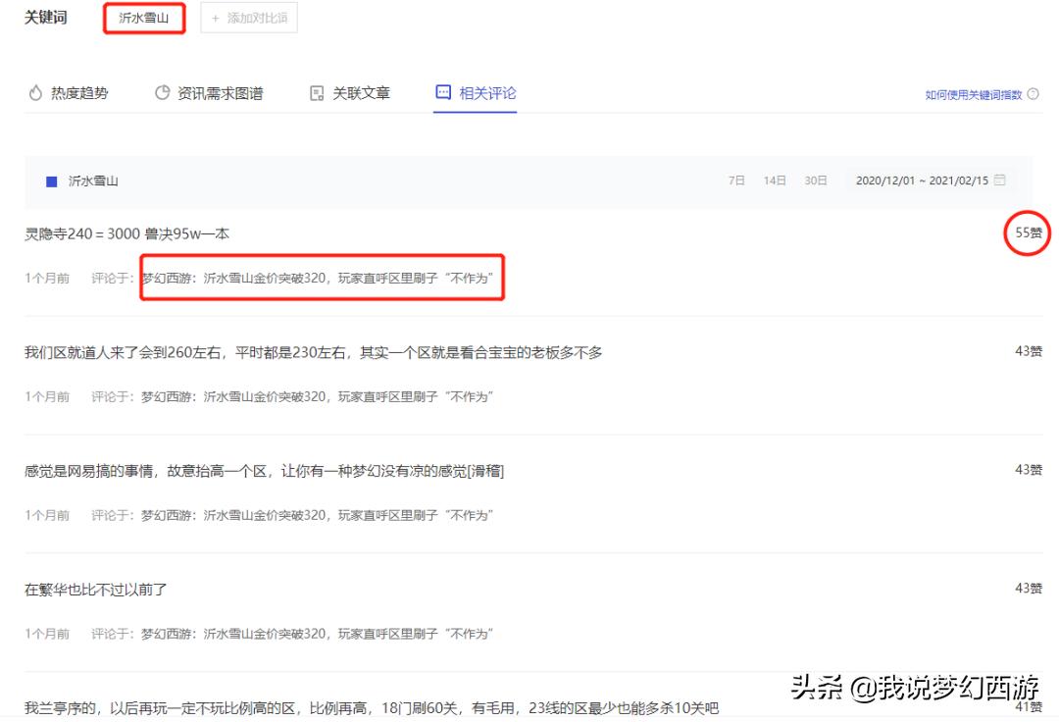Select the flame icon beside 热度趋势
The height and width of the screenshot is (722, 1059).
click(36, 92)
